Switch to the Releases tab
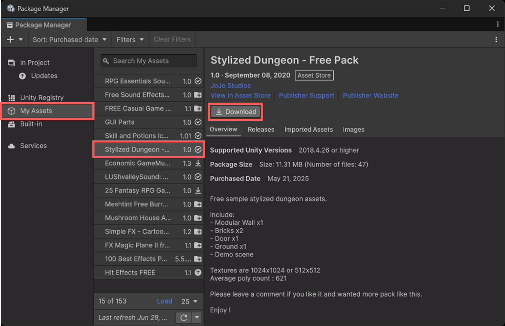The height and width of the screenshot is (326, 505). pyautogui.click(x=261, y=130)
